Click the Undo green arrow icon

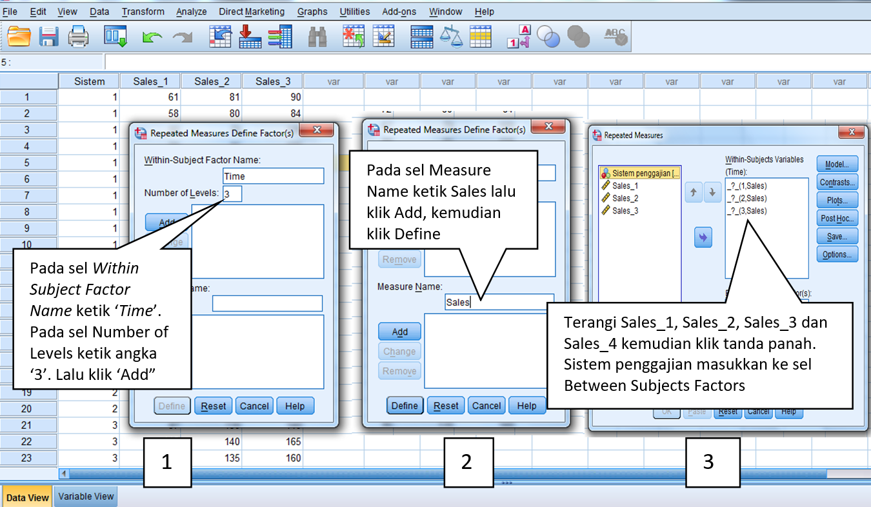[152, 37]
